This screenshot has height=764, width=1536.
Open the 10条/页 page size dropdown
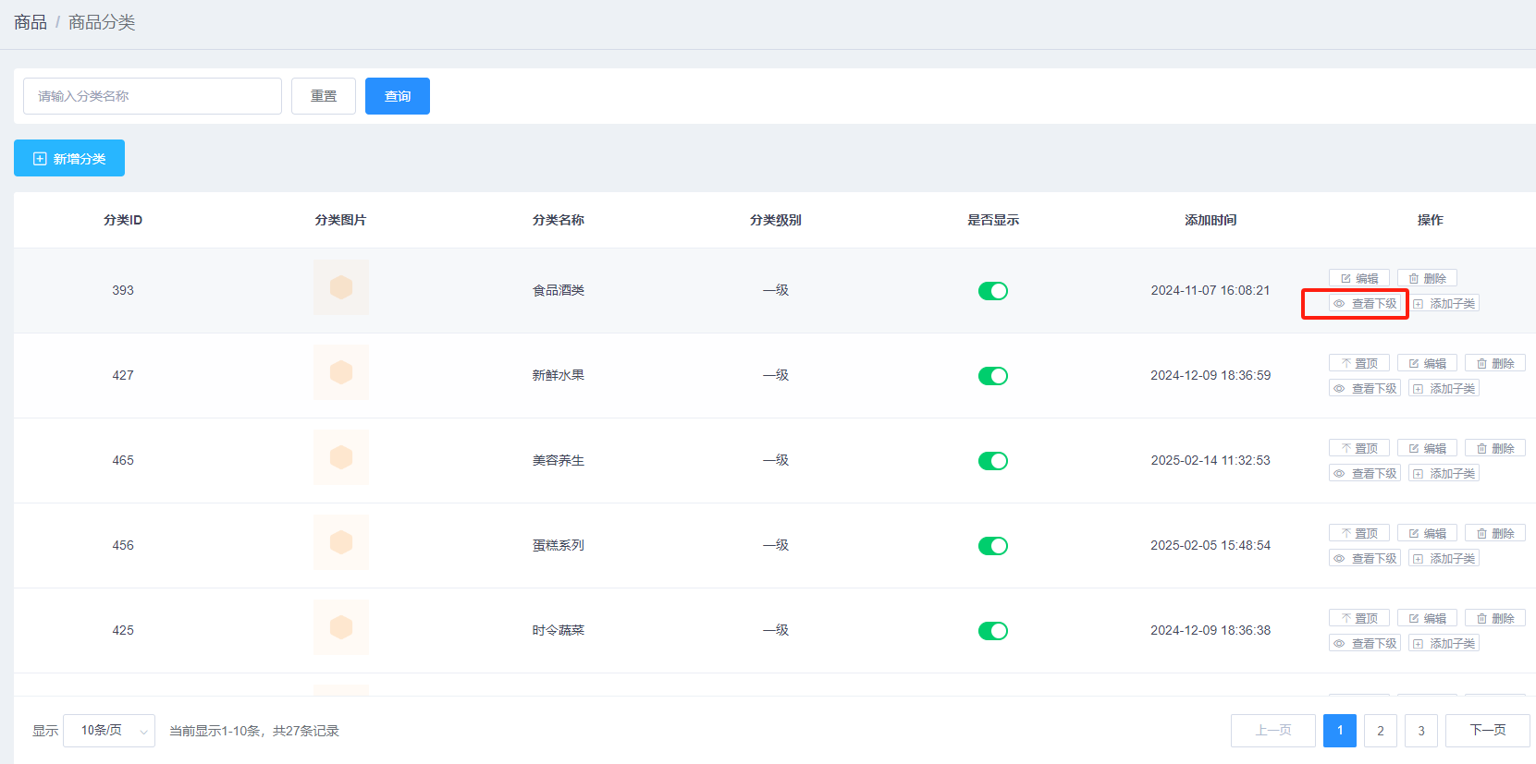[109, 731]
